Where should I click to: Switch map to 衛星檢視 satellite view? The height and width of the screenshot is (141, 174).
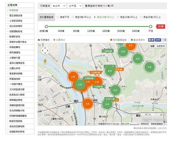tap(161, 46)
